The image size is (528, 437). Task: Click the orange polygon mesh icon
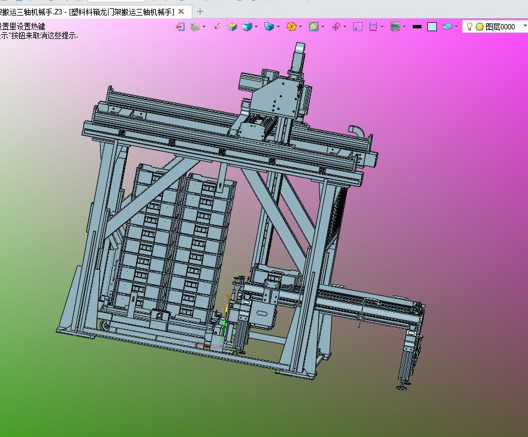coord(291,26)
